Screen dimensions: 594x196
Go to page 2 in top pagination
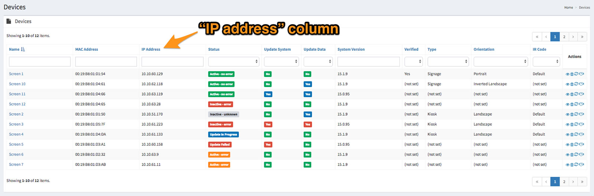(x=564, y=37)
